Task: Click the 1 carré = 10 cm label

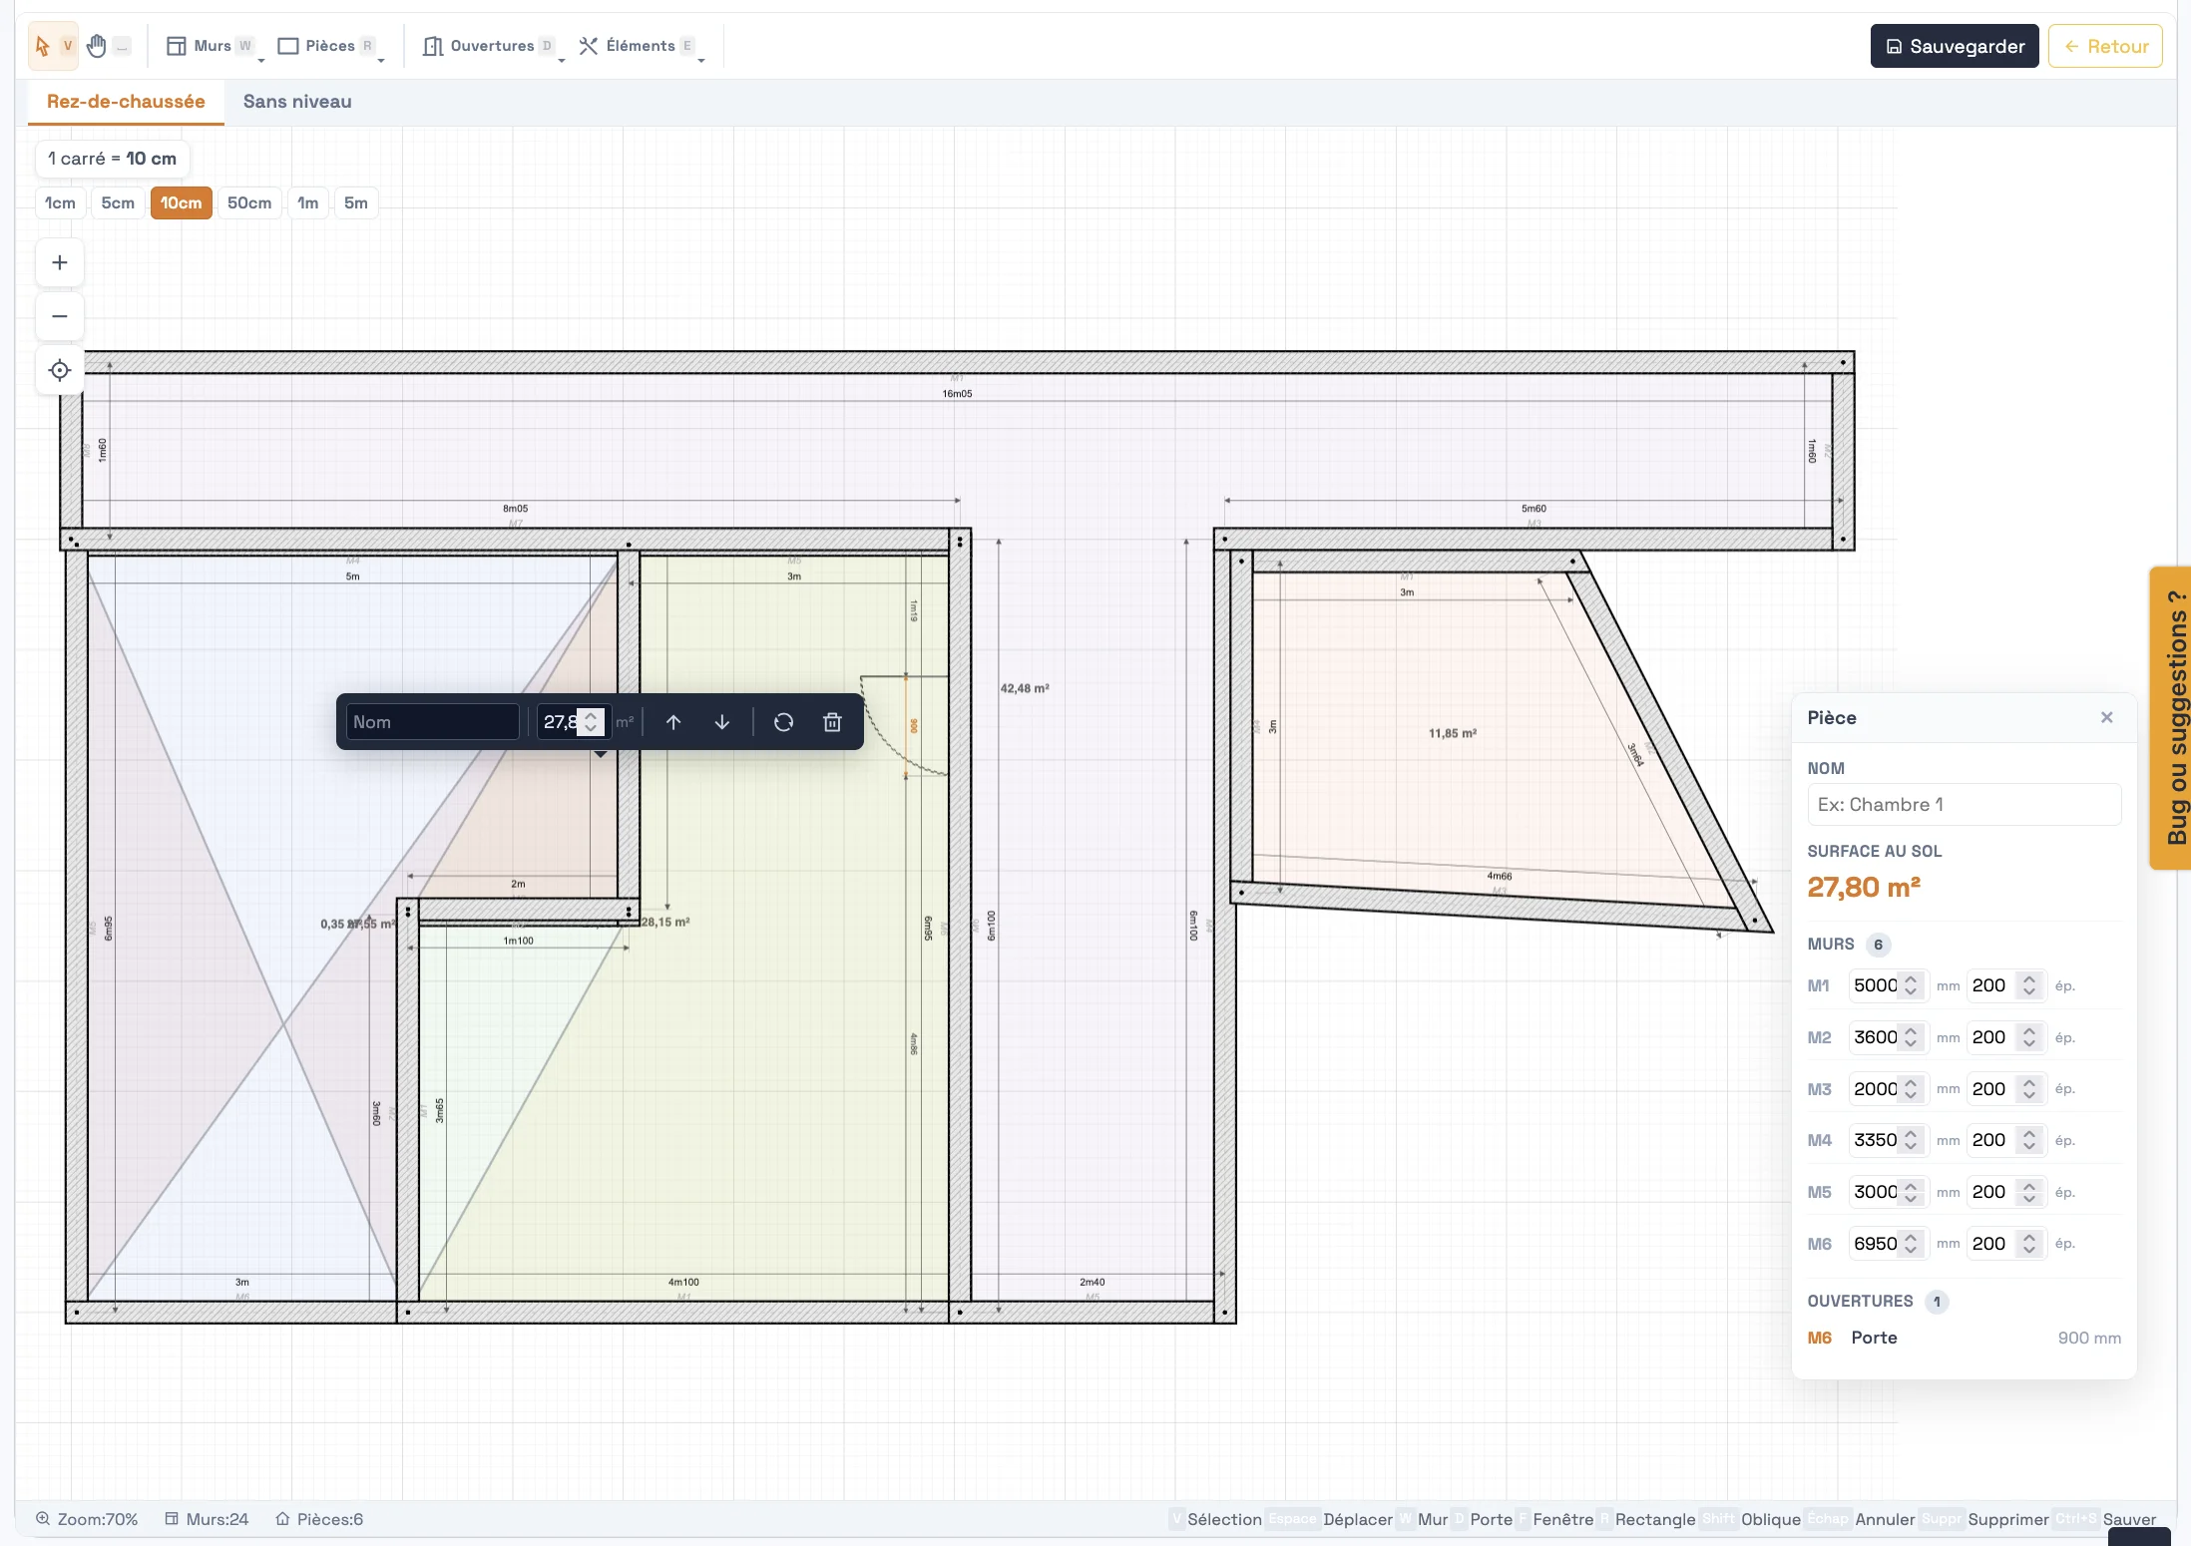Action: coord(113,159)
